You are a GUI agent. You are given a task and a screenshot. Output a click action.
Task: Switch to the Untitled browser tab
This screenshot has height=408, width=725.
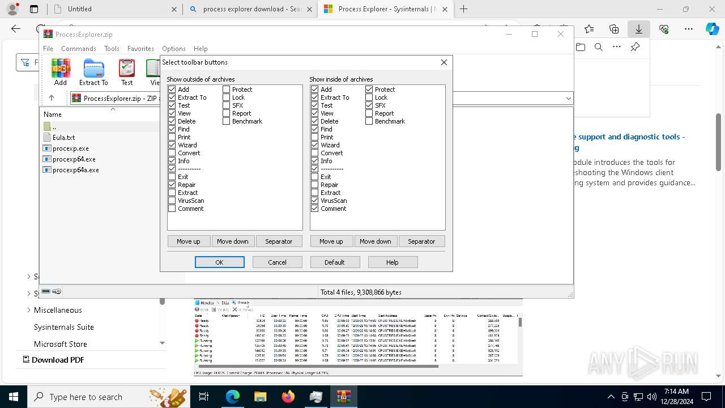point(114,9)
